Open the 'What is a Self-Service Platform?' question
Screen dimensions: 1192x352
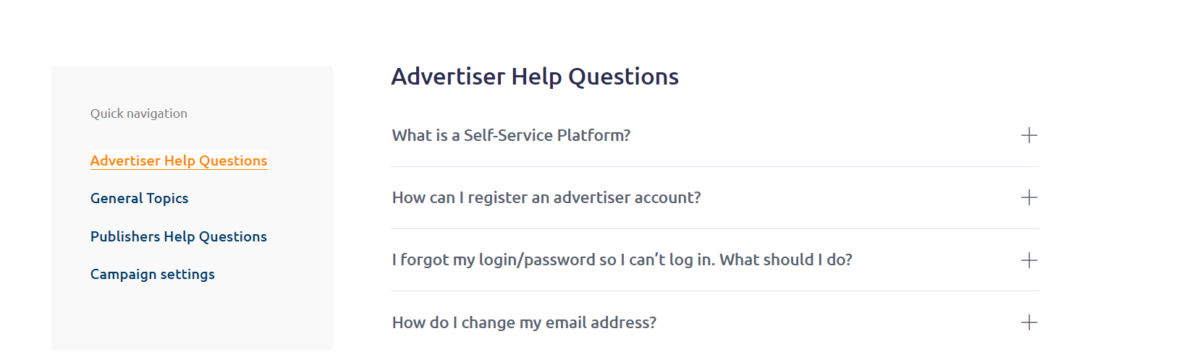coord(511,135)
